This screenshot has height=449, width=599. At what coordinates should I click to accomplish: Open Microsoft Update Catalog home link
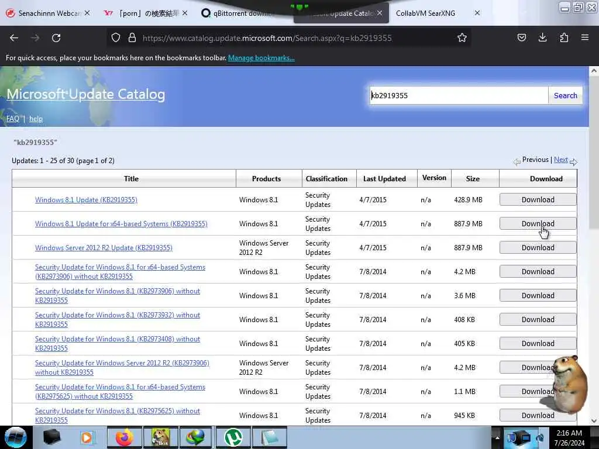tap(85, 94)
